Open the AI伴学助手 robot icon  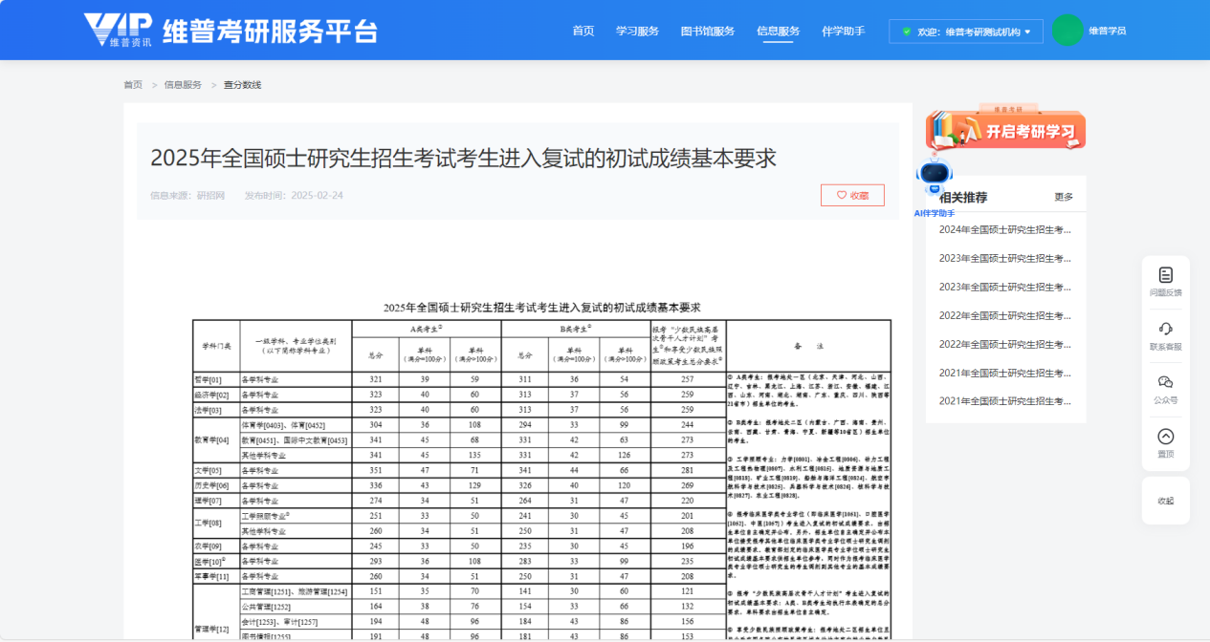click(934, 179)
